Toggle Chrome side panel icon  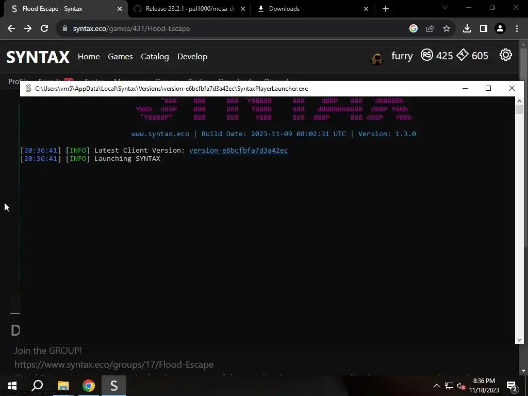(x=484, y=29)
